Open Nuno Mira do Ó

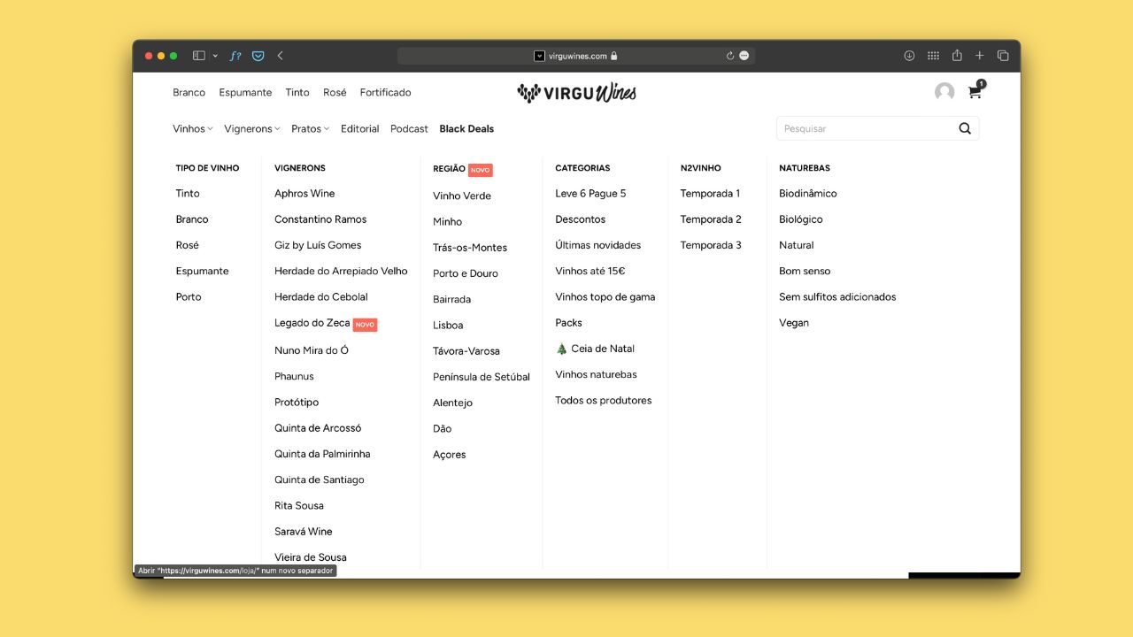[x=312, y=350]
